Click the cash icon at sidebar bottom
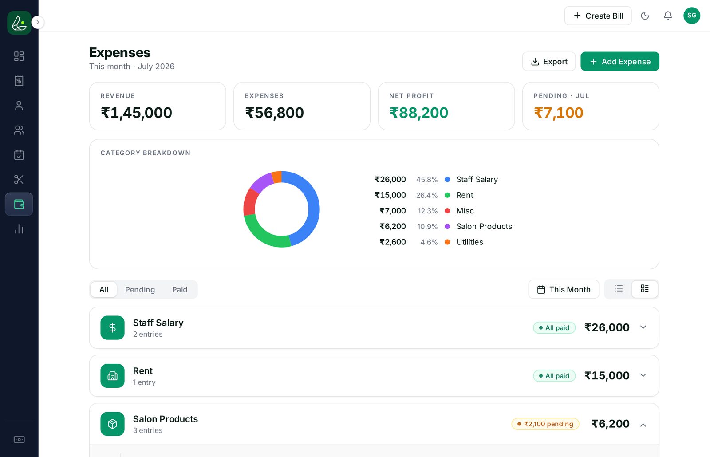 click(19, 439)
